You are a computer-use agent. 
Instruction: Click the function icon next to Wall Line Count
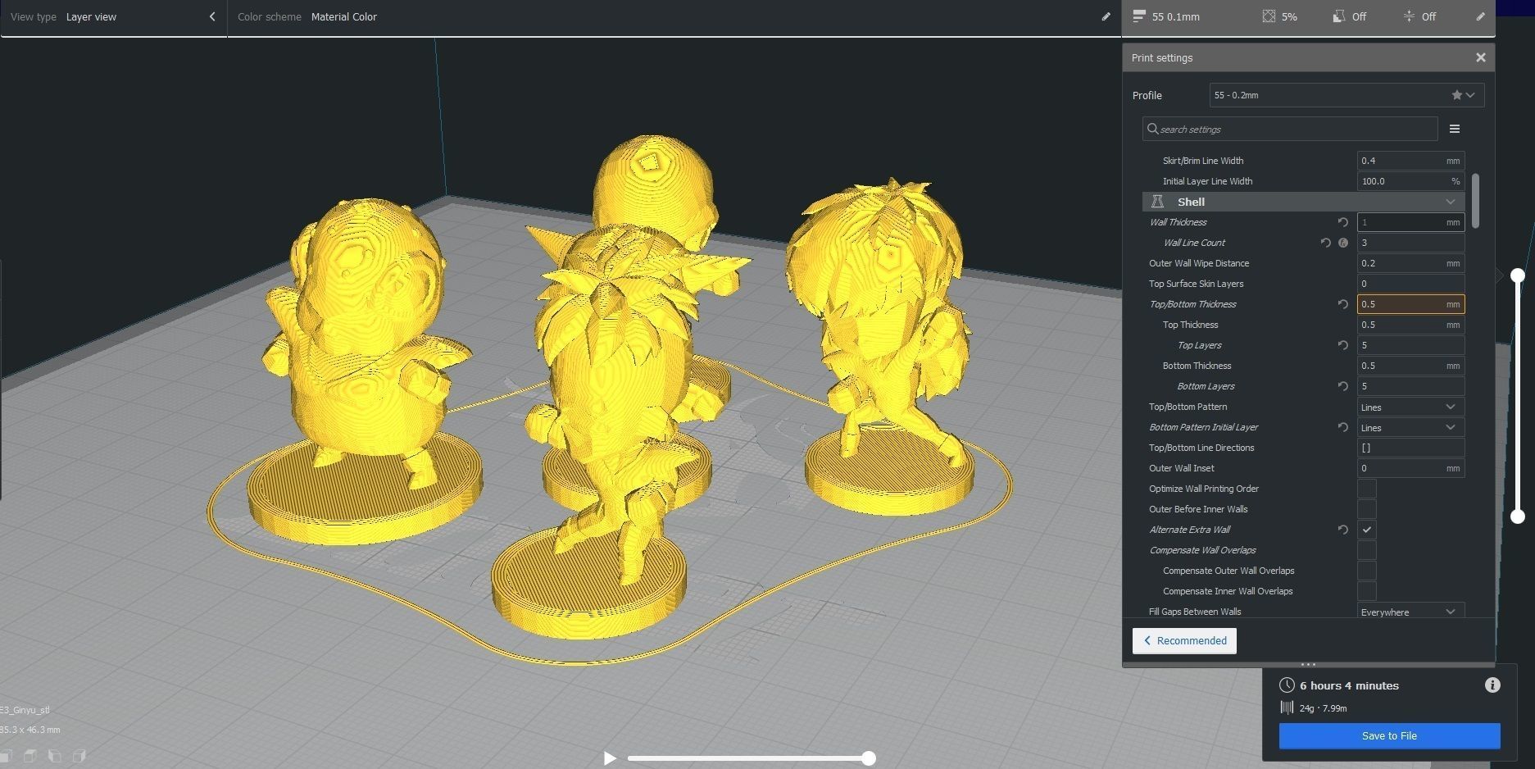pyautogui.click(x=1343, y=243)
